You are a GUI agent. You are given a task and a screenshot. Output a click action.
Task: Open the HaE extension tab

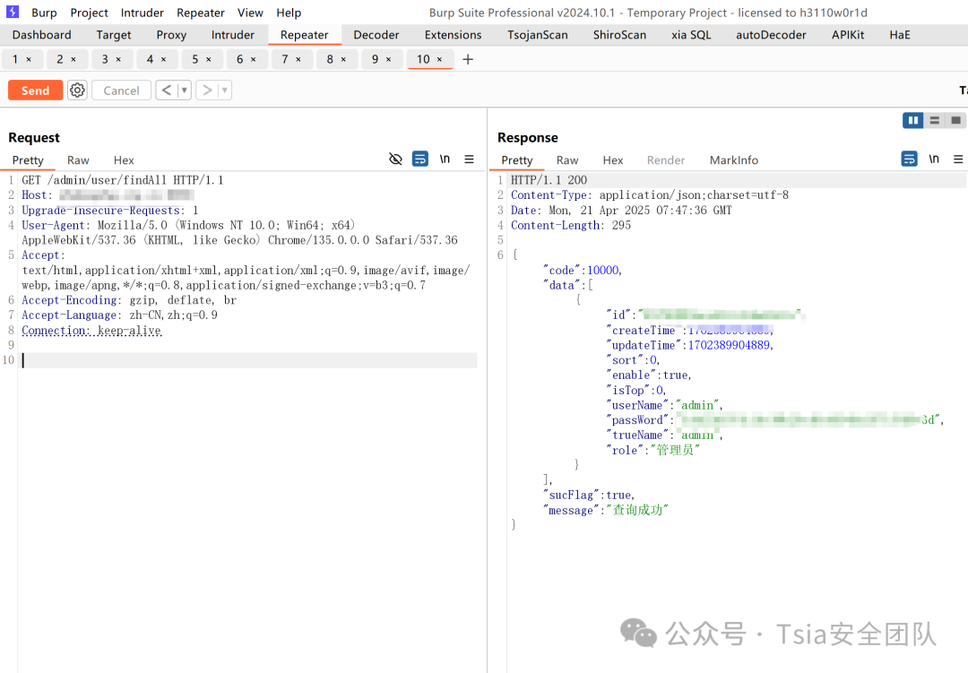(900, 35)
